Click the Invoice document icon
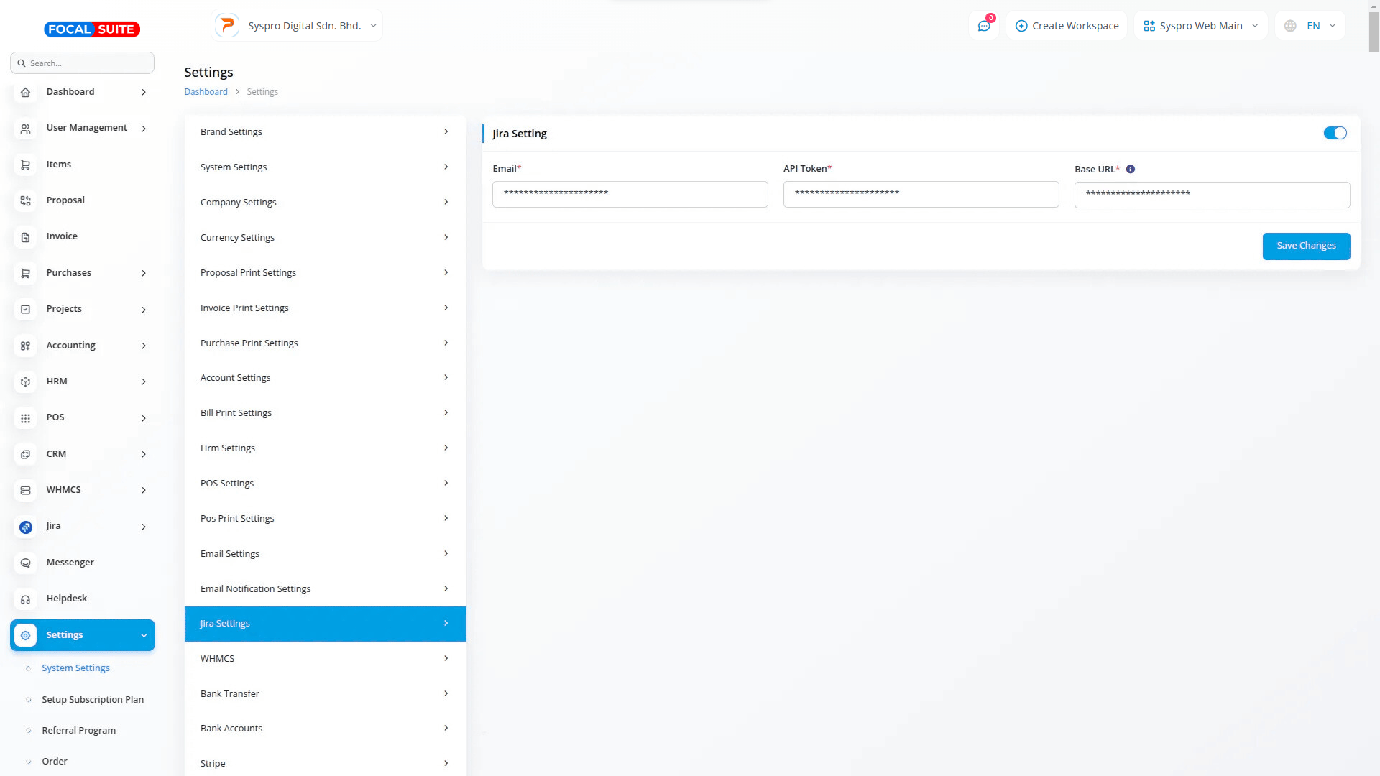The height and width of the screenshot is (776, 1380). click(26, 237)
